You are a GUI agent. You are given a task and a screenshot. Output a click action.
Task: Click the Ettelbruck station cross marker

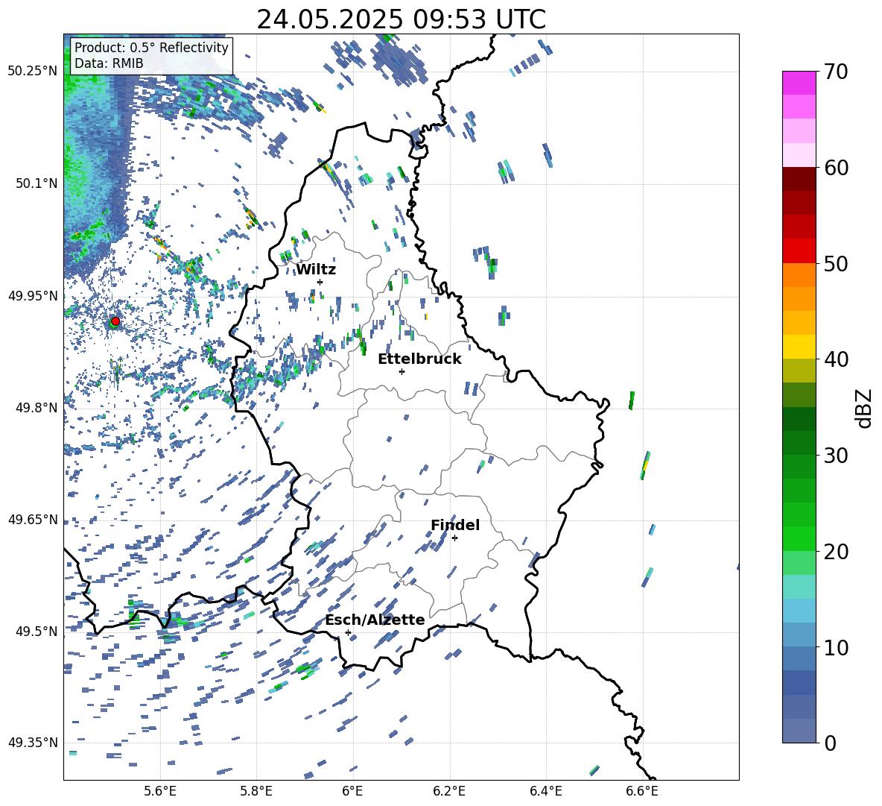coord(402,371)
